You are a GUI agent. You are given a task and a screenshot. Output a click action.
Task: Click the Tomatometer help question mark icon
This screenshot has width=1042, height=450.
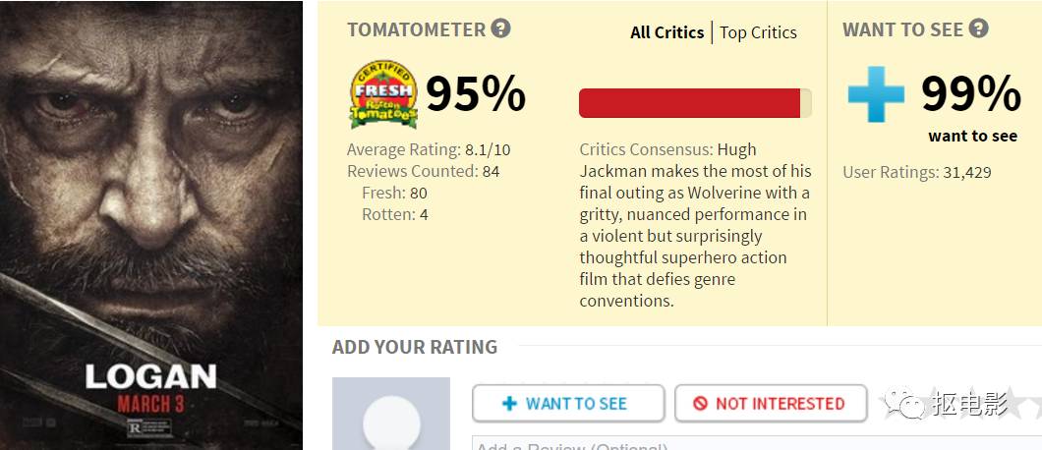(x=501, y=28)
